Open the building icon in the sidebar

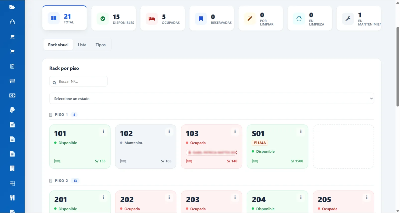point(12,168)
